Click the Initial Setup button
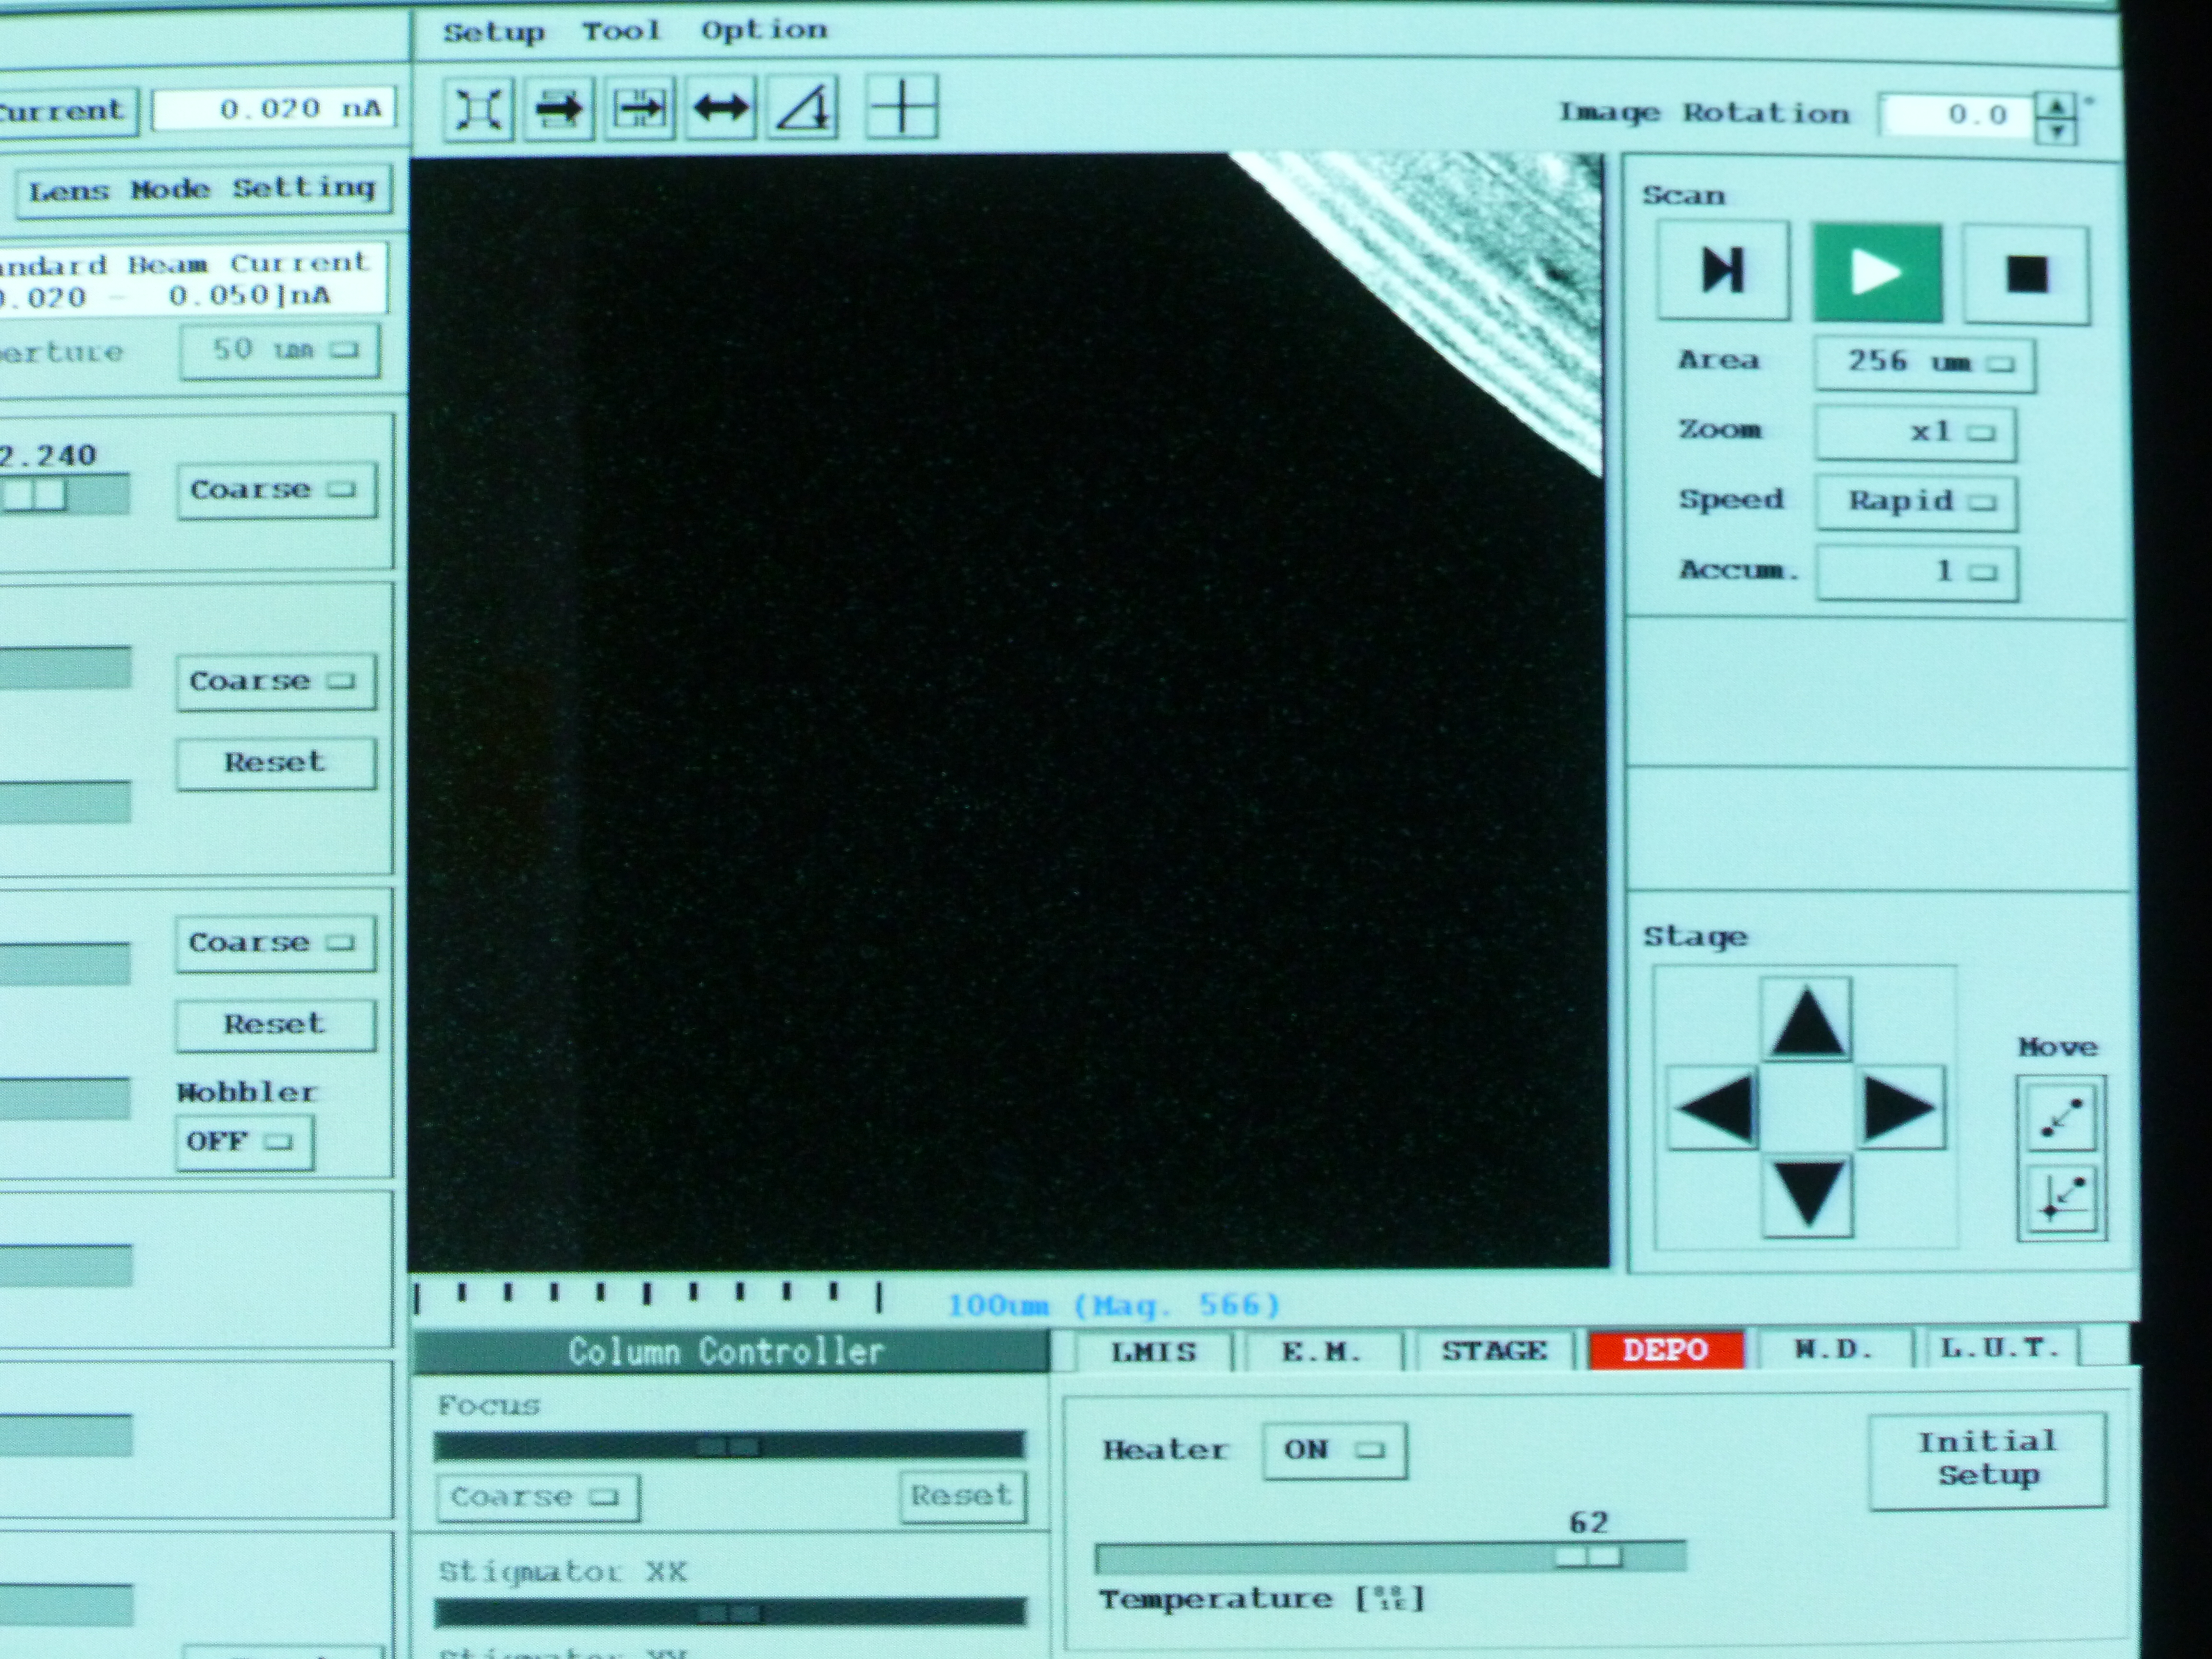 pyautogui.click(x=1986, y=1459)
